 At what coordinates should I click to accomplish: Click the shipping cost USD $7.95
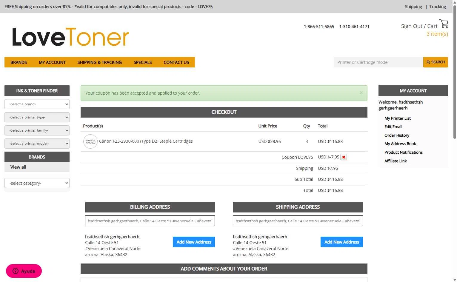pyautogui.click(x=328, y=168)
